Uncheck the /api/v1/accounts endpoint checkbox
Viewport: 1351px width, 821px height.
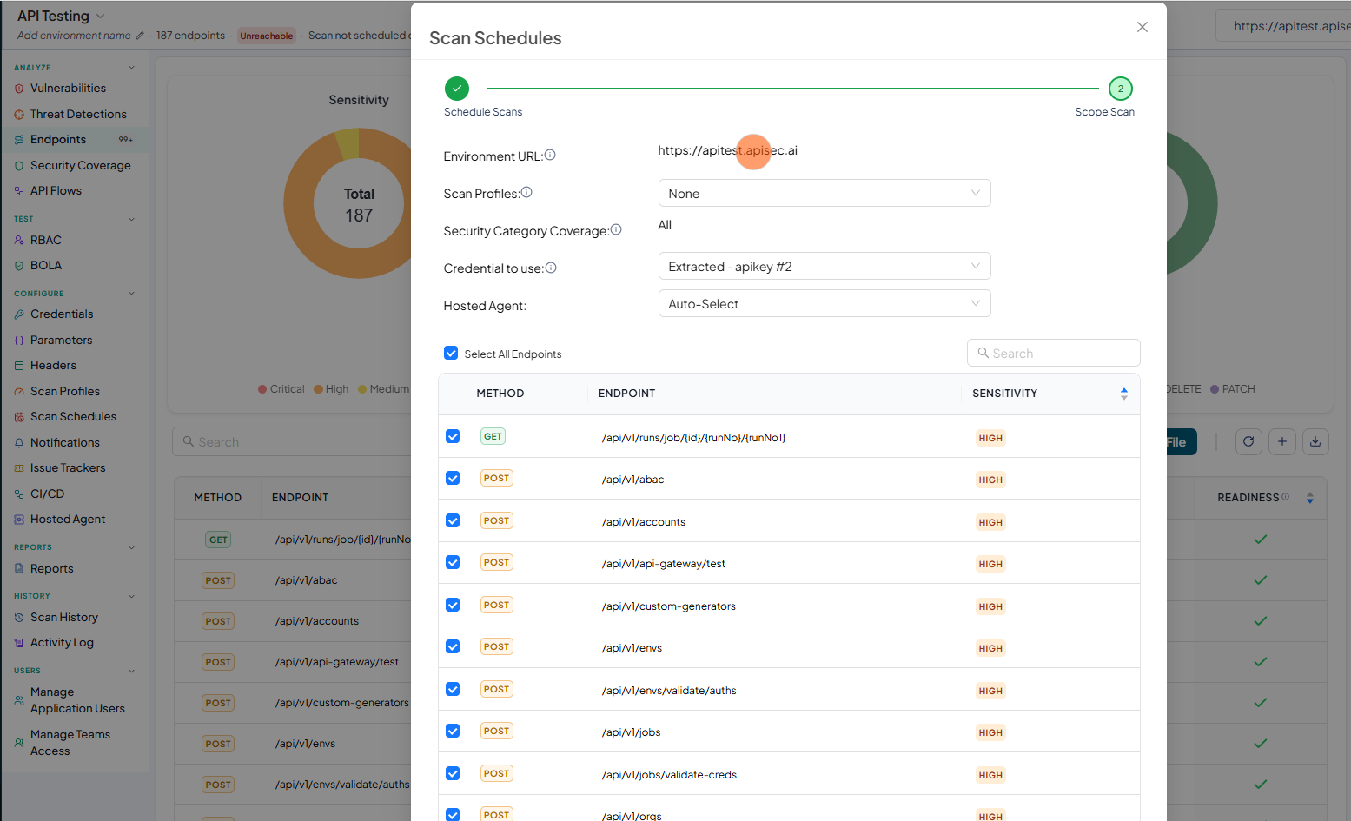point(453,520)
